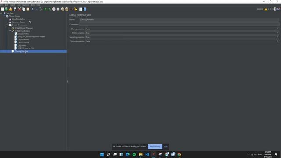Open the Edit menu
The height and width of the screenshot is (158, 281).
(7, 5)
